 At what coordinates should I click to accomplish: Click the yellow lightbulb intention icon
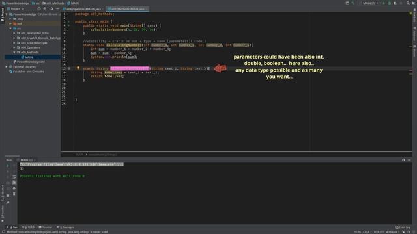click(78, 68)
